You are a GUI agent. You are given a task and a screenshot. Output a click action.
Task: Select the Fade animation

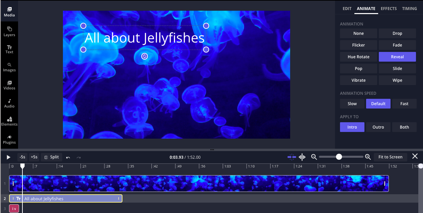tap(397, 45)
